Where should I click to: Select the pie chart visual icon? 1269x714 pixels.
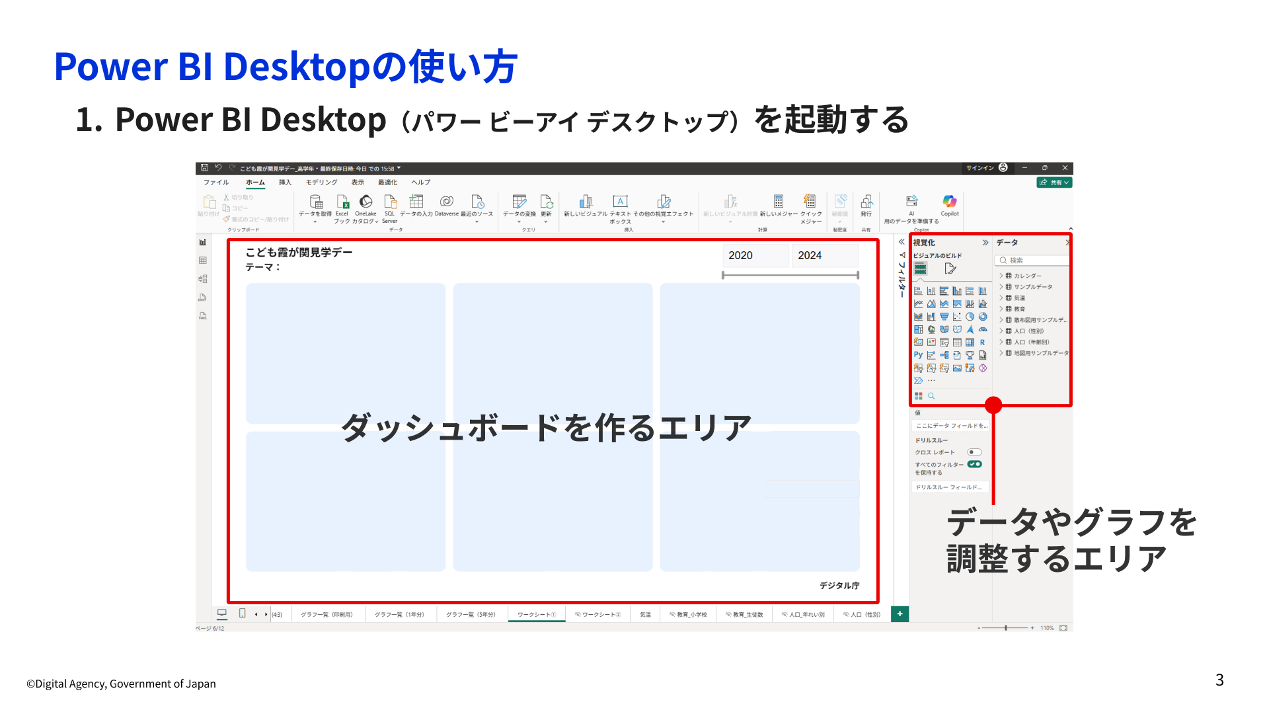[970, 317]
